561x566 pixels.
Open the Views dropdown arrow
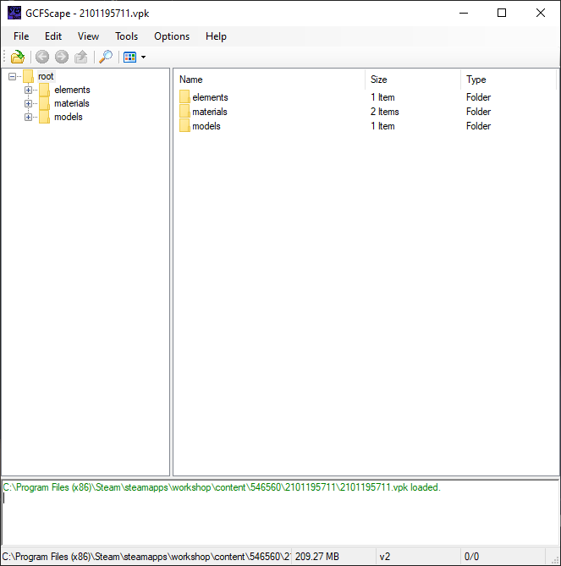click(143, 57)
